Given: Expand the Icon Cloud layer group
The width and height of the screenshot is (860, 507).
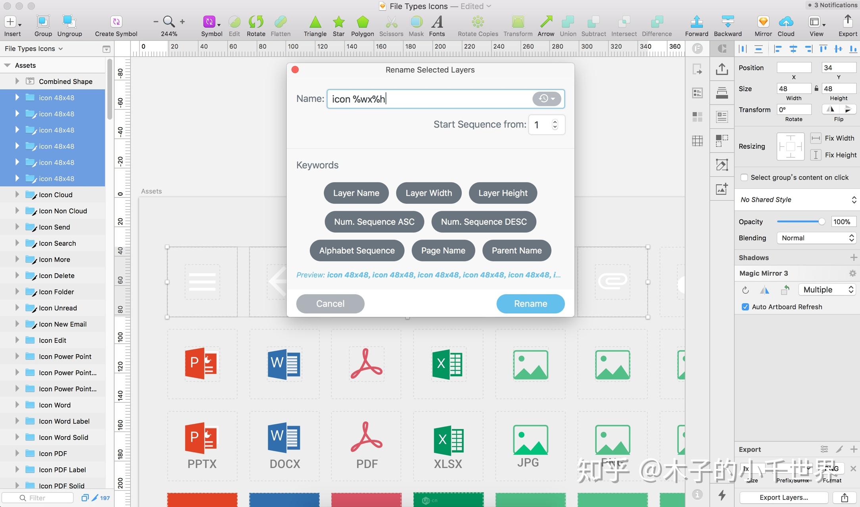Looking at the screenshot, I should tap(17, 195).
